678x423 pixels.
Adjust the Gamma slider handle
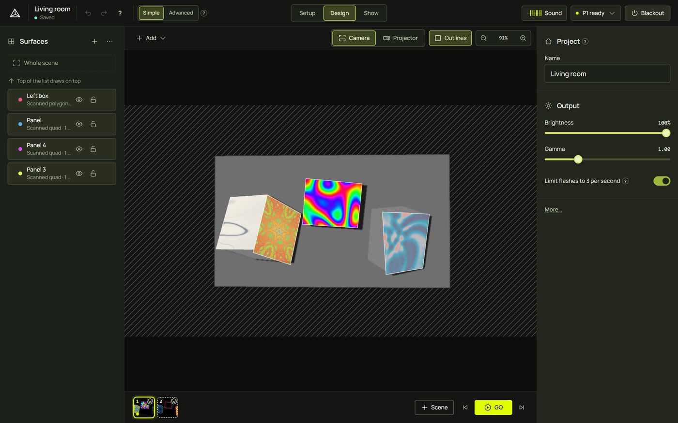pyautogui.click(x=578, y=159)
